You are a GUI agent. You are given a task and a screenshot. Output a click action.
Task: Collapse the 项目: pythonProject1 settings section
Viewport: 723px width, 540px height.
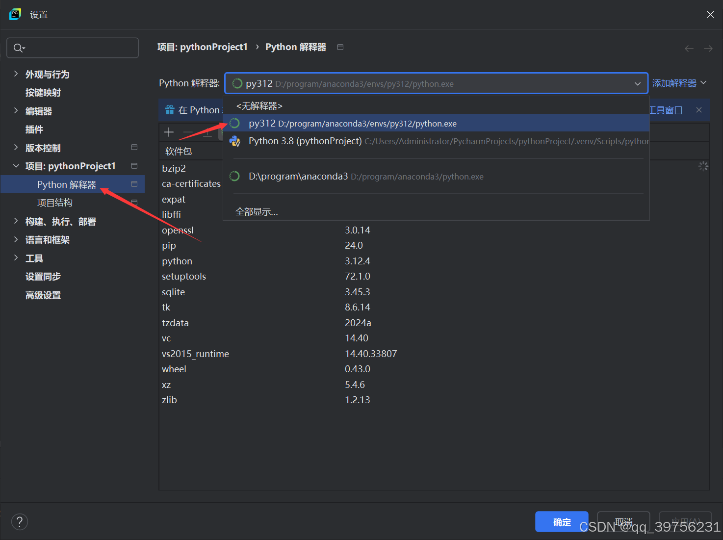coord(16,166)
